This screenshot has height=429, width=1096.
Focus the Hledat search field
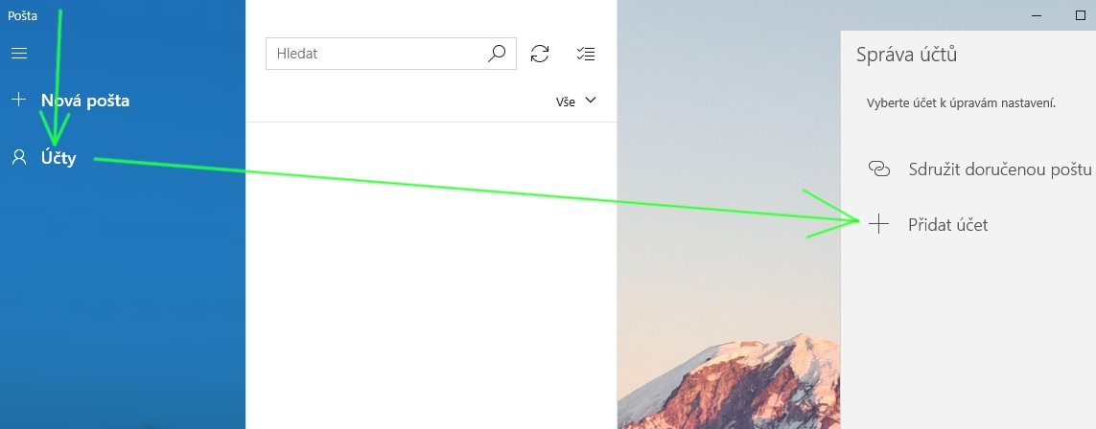pos(390,54)
